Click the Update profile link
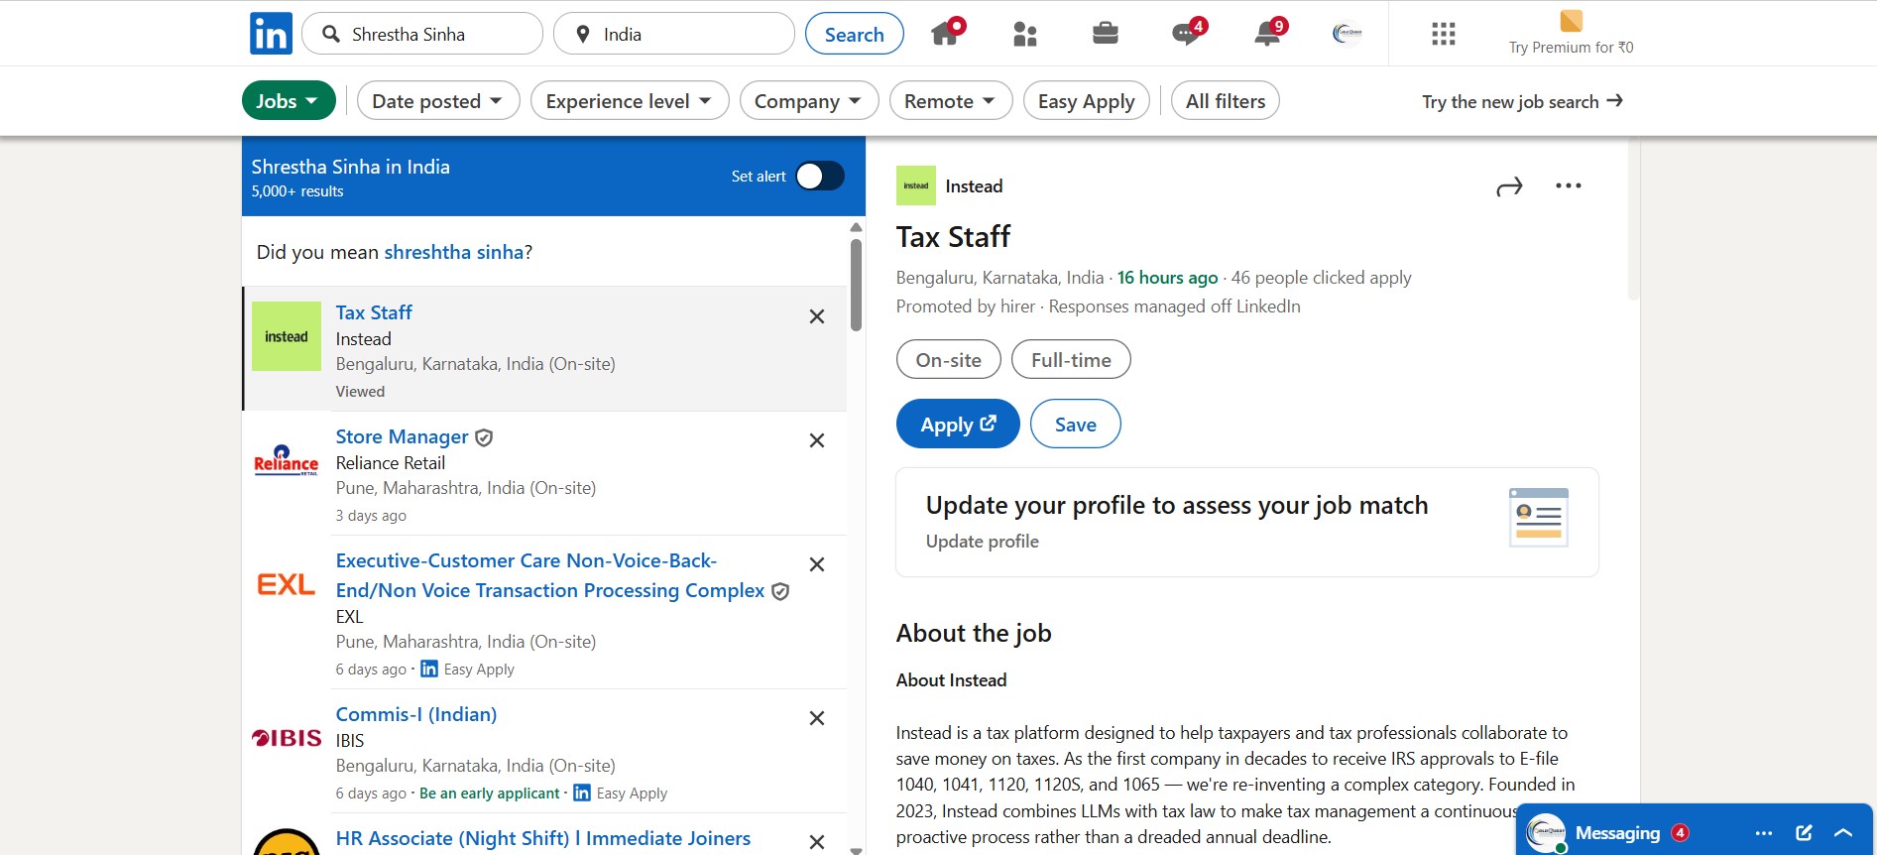1877x855 pixels. (983, 541)
